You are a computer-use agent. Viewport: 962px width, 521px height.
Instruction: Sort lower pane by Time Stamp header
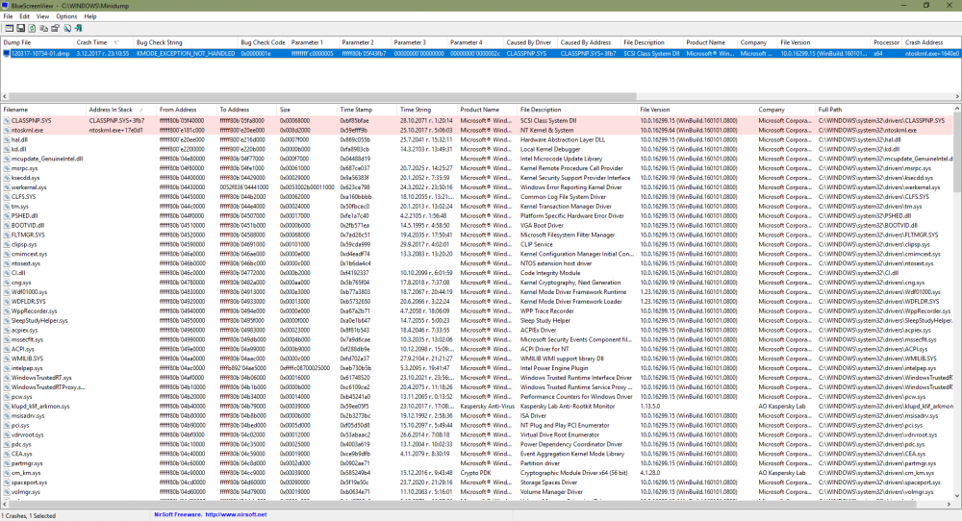tap(367, 110)
